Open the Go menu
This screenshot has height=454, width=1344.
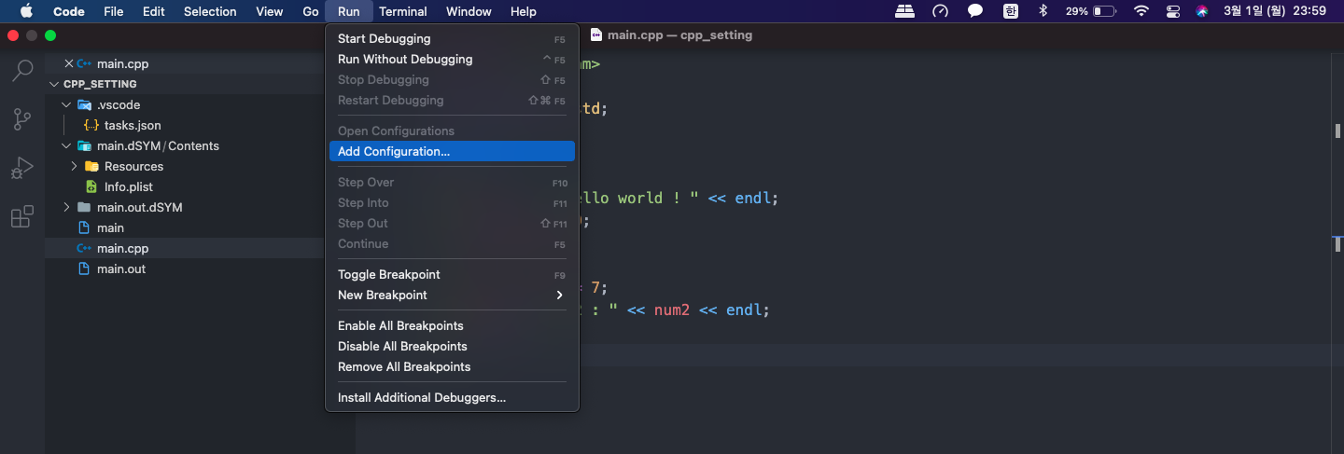click(311, 11)
